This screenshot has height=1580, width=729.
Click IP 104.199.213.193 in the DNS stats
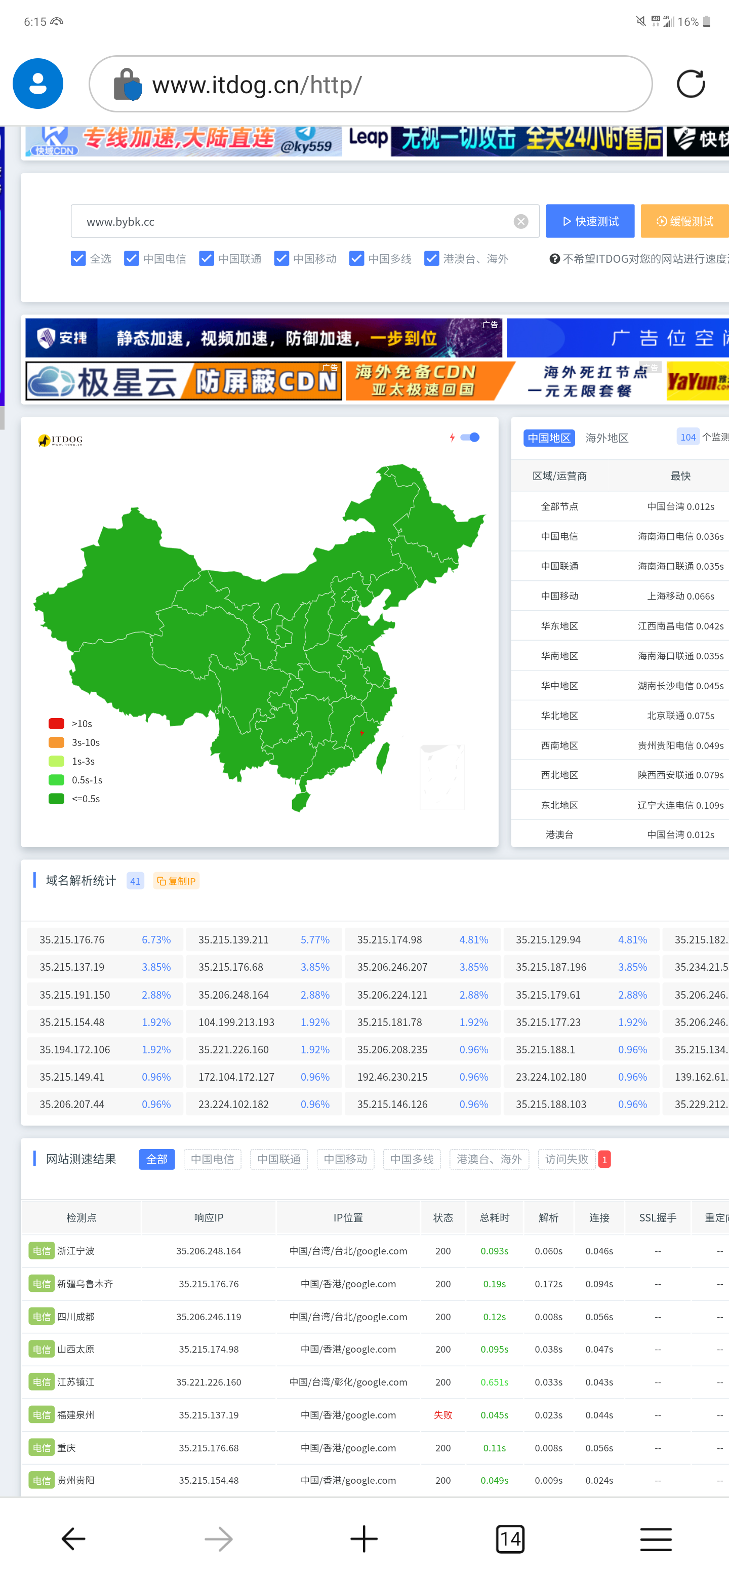coord(236,1022)
